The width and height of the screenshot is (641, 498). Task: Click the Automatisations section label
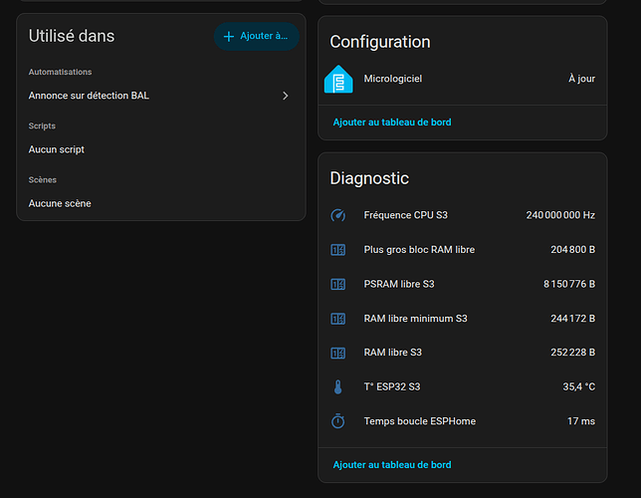(60, 72)
